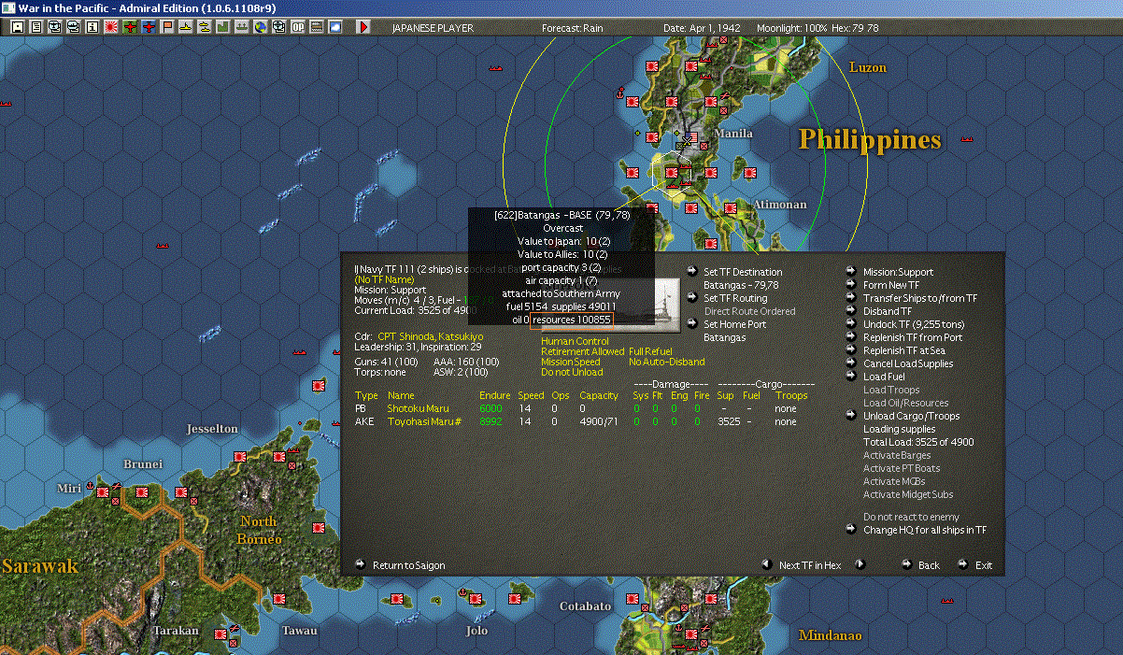This screenshot has width=1123, height=655.
Task: Click the Jesselton map label
Action: (212, 429)
